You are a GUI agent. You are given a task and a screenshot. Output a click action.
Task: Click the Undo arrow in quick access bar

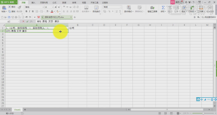[27, 17]
